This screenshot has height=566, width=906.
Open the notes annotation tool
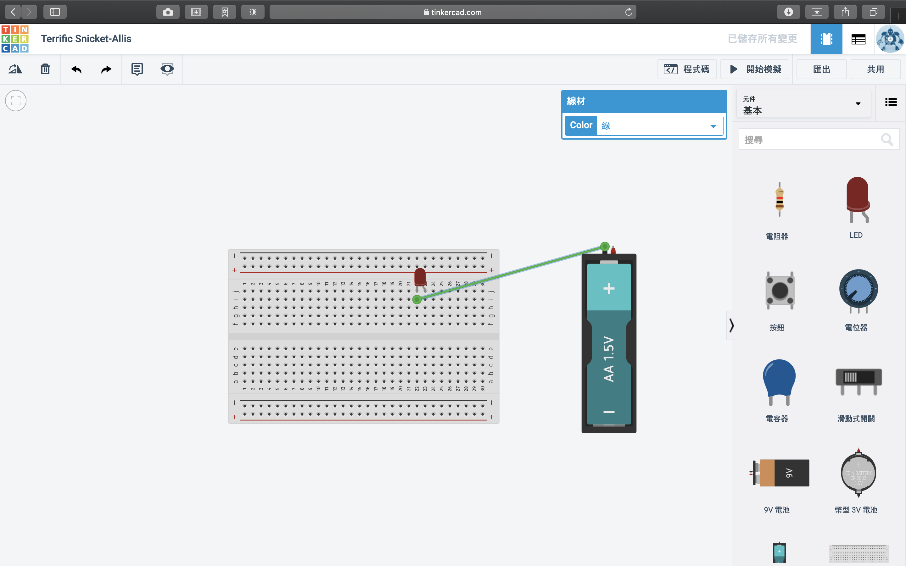pos(137,69)
